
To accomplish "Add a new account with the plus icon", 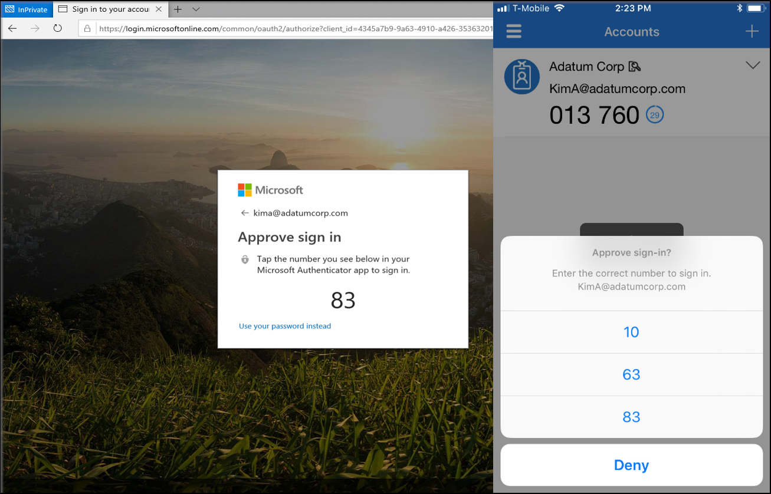I will (752, 32).
